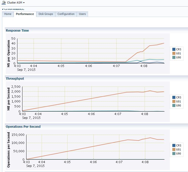Click U90 color swatch in Response Time legend
Viewport: 188px width, 172px height.
(x=174, y=57)
